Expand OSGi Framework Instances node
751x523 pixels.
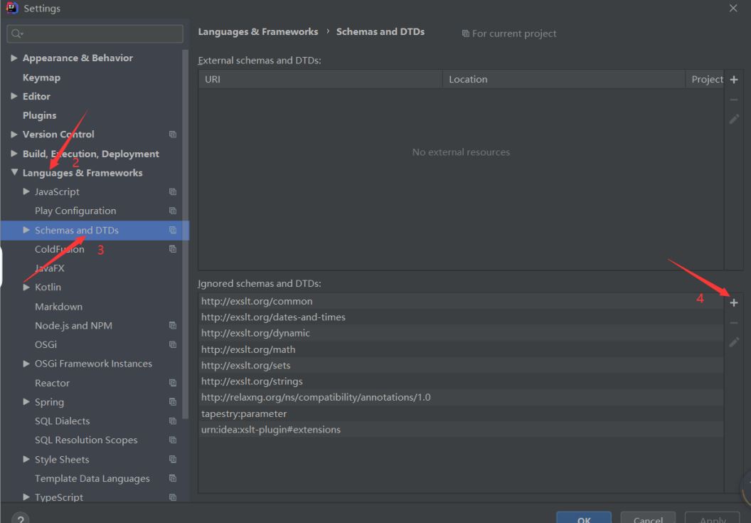tap(26, 364)
